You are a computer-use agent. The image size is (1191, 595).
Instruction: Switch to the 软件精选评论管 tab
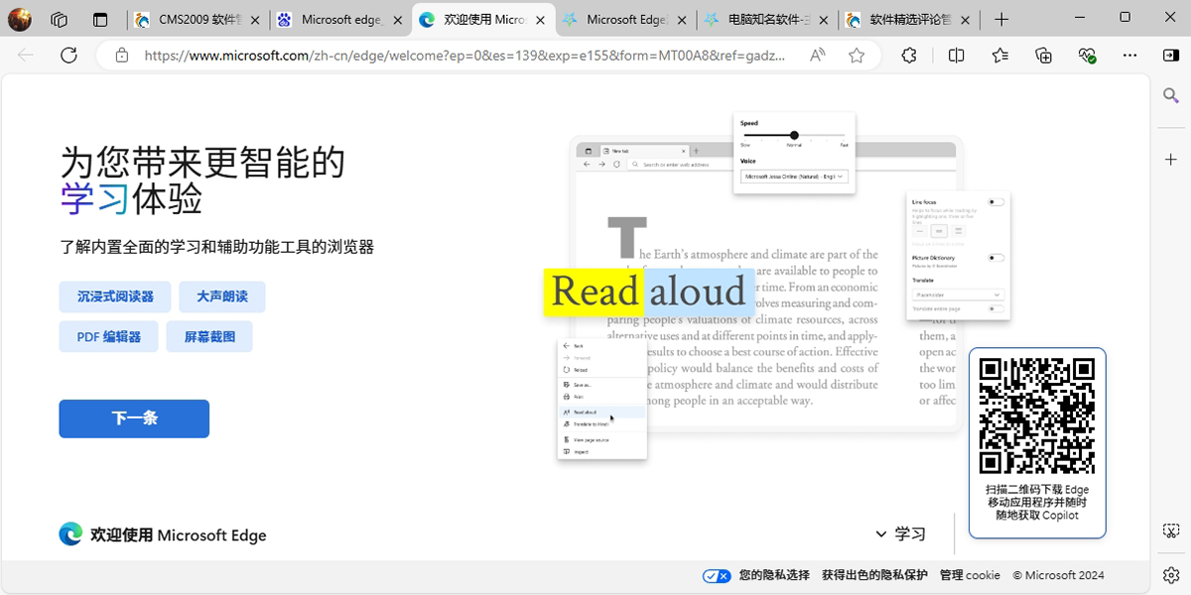pos(911,20)
